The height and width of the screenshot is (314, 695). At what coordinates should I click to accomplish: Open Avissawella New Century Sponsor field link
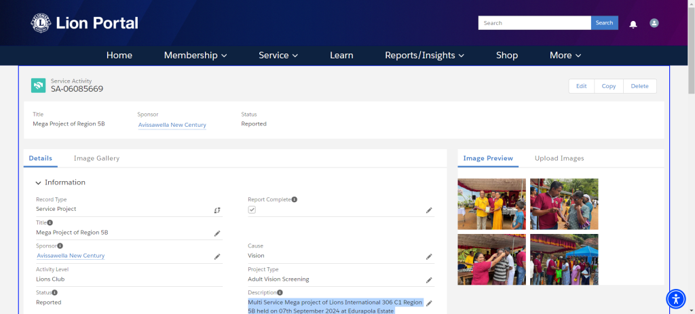point(71,256)
